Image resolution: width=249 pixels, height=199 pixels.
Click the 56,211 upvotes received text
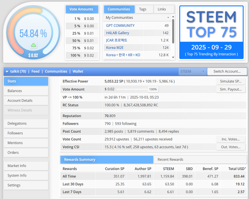point(153,139)
